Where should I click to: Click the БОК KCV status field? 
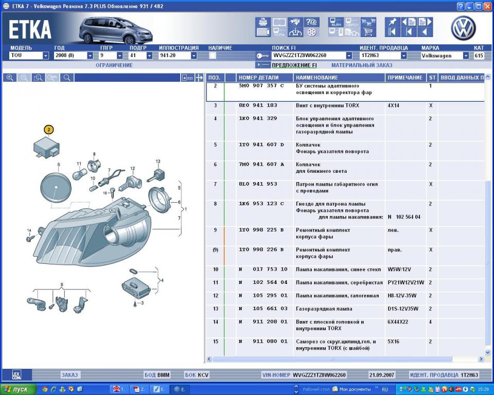[197, 375]
